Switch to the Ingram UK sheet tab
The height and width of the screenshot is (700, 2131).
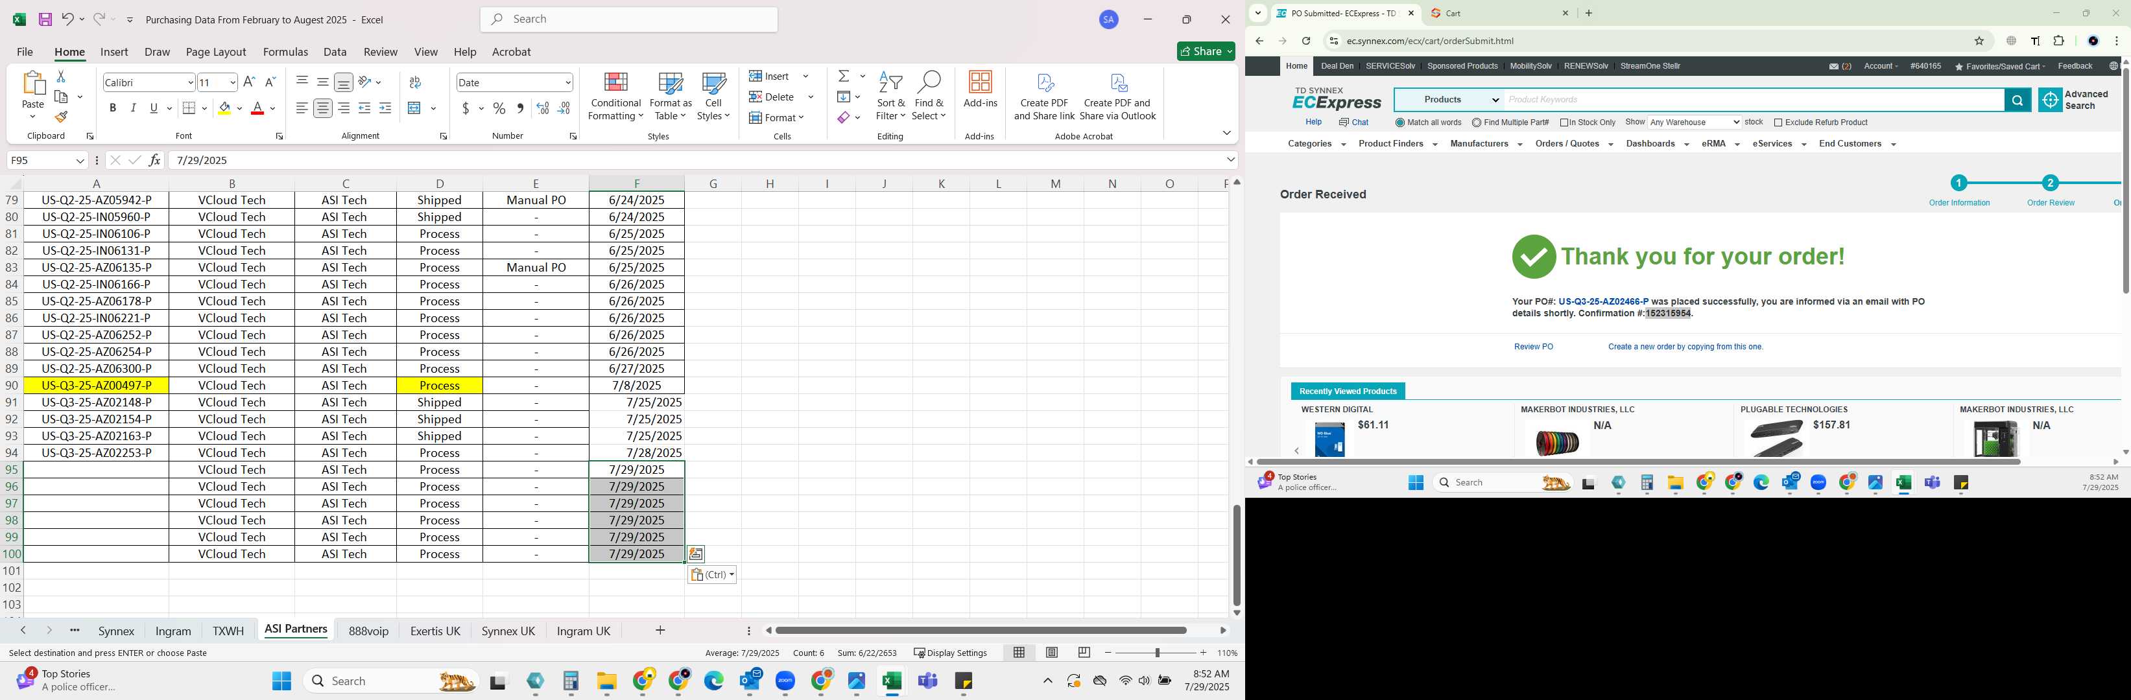coord(583,631)
